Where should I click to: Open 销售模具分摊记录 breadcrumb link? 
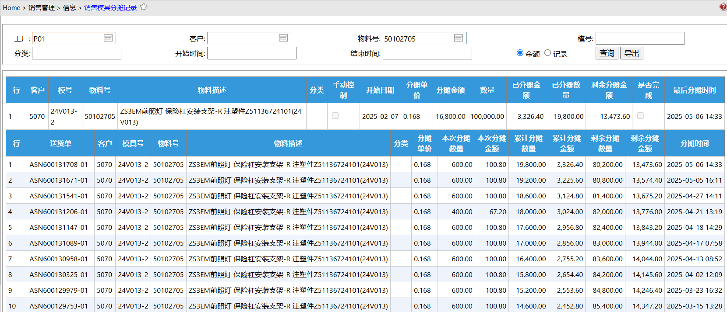[x=110, y=8]
